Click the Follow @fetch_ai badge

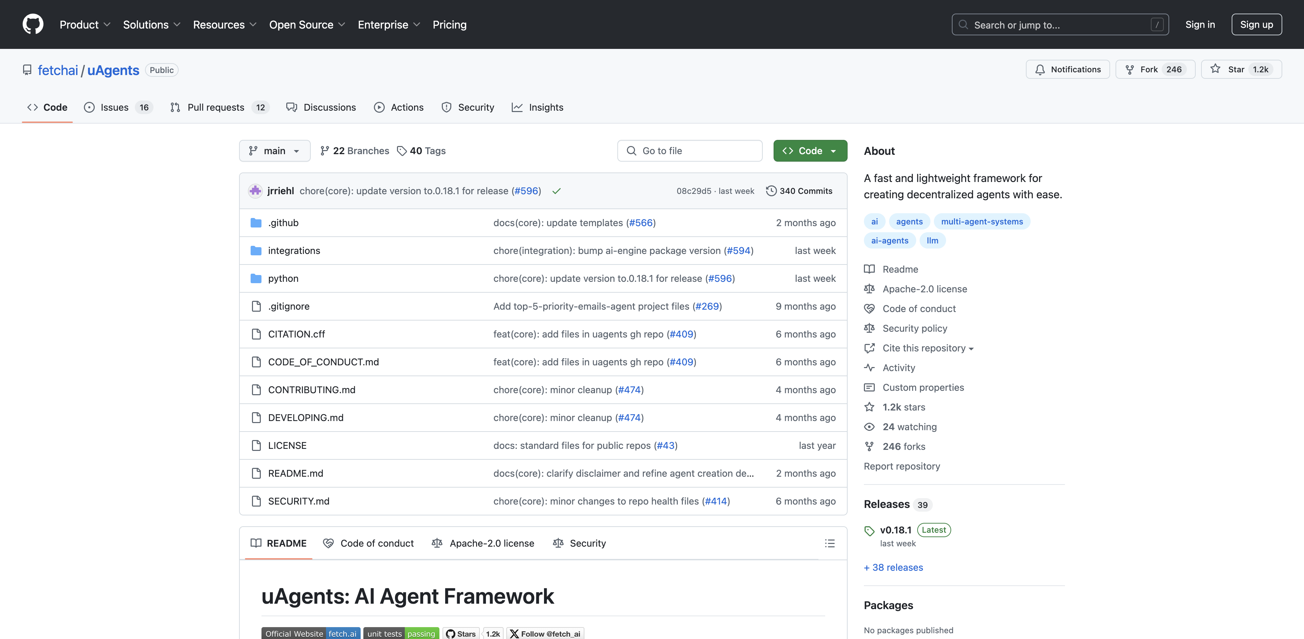[x=545, y=634]
